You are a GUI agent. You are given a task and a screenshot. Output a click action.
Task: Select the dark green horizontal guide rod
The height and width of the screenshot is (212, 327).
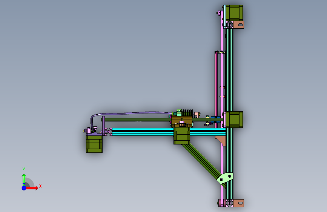[138, 120]
